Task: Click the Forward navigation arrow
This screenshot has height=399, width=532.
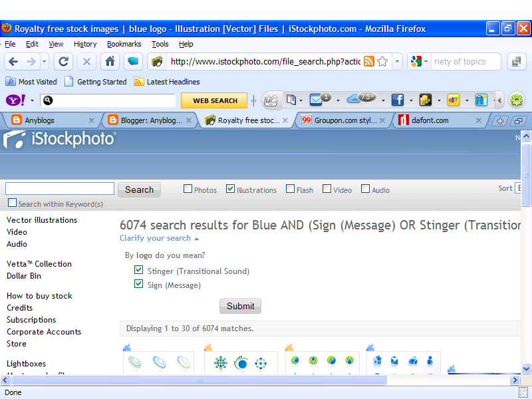Action: point(31,61)
